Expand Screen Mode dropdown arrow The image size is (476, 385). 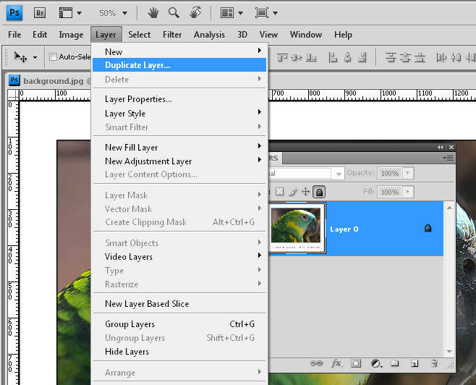[276, 13]
